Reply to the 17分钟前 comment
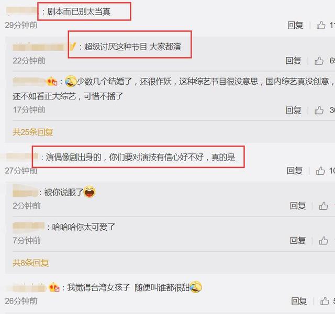This screenshot has width=335, height=314. coord(293,110)
